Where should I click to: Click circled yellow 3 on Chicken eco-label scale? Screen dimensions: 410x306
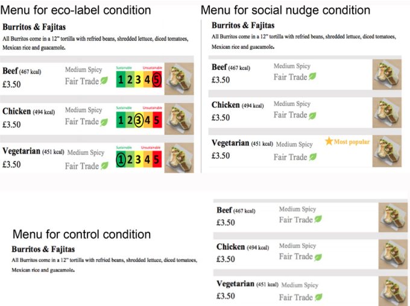coord(138,120)
